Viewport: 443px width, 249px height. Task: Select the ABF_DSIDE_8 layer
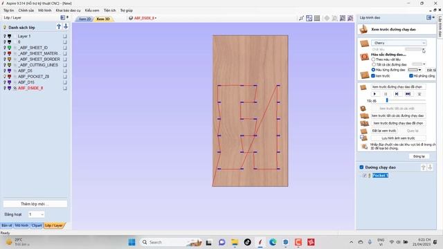tap(30, 88)
